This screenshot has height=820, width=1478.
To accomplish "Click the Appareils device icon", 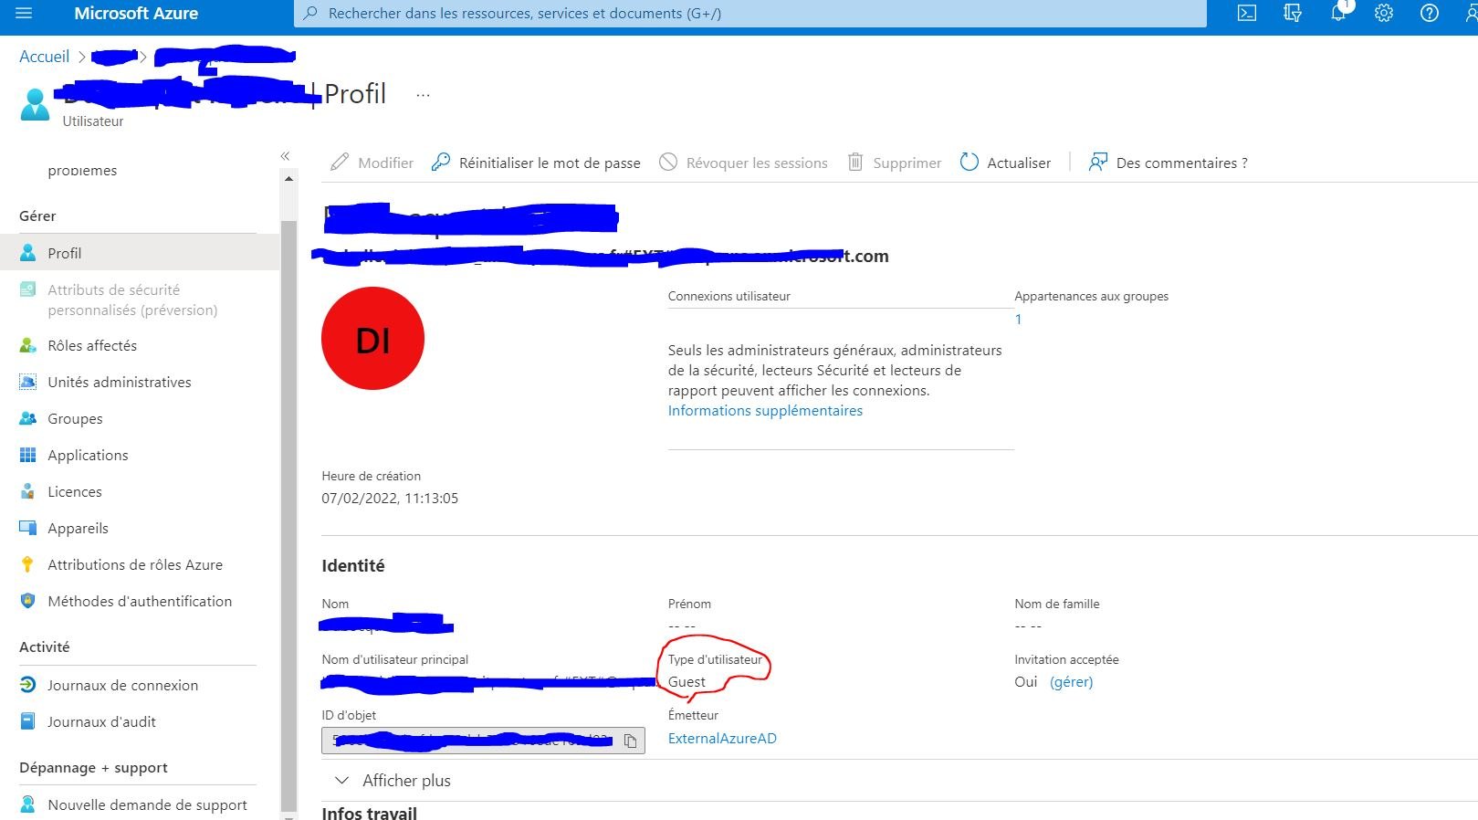I will [x=28, y=528].
